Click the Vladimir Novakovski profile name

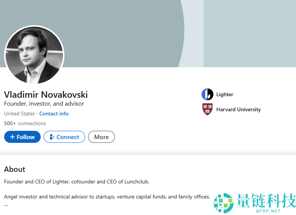click(46, 94)
